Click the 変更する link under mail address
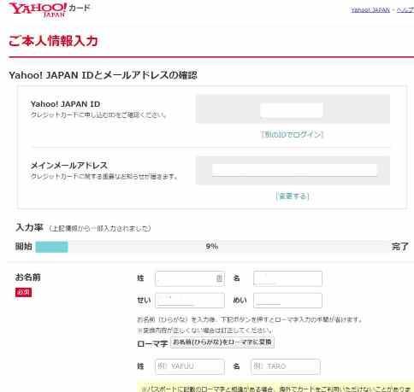 click(293, 196)
